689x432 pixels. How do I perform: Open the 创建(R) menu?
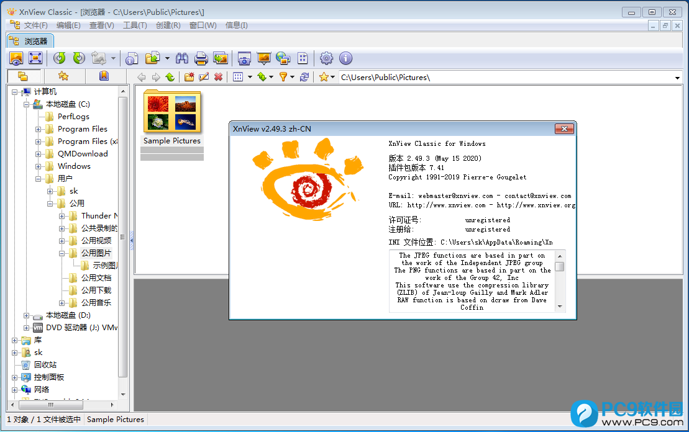(168, 25)
